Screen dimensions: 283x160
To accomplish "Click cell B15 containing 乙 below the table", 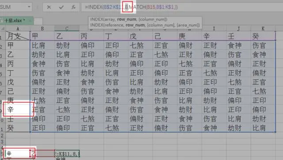I will pos(42,153).
